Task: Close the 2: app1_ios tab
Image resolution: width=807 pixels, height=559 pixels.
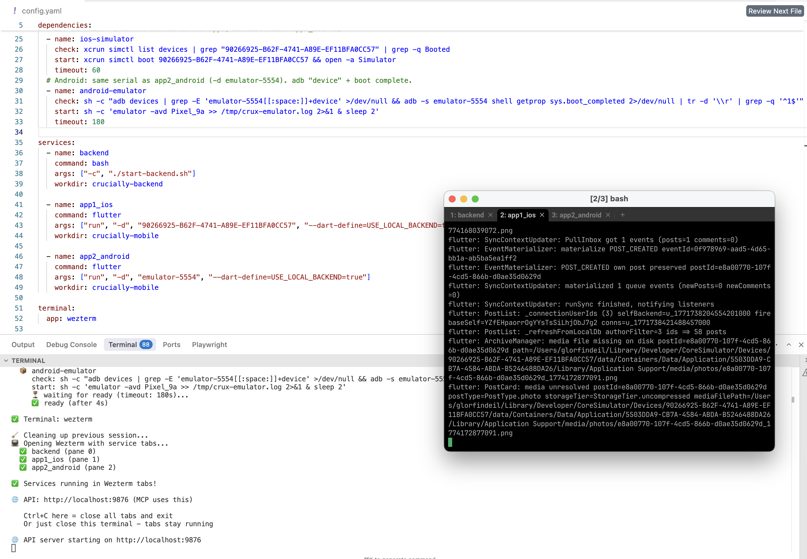Action: coord(542,215)
